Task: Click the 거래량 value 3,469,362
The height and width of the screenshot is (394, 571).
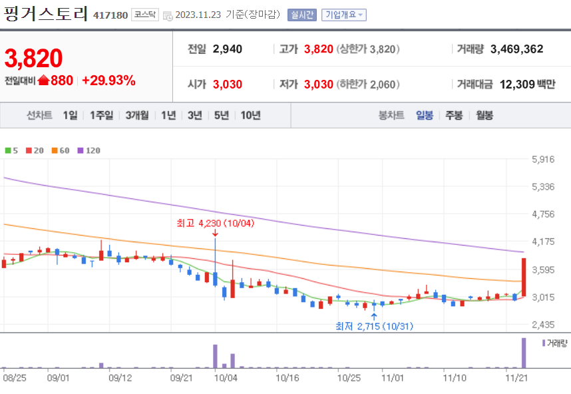Action: pyautogui.click(x=516, y=49)
